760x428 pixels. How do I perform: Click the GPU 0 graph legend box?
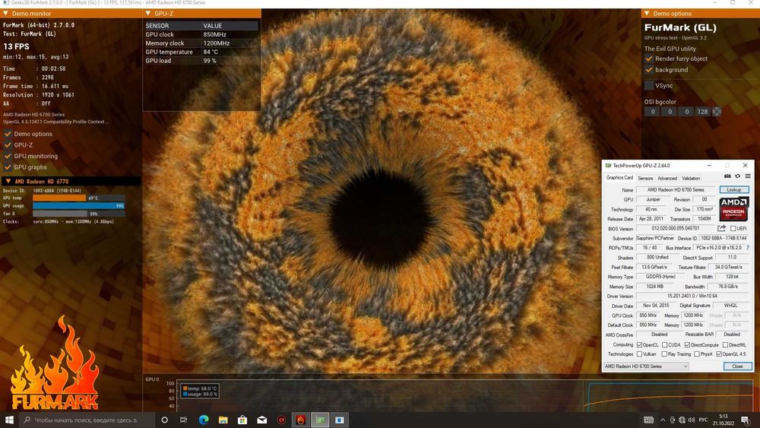click(x=200, y=392)
